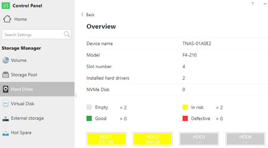Click the magnifier search icon
This screenshot has height=148, width=268.
(x=67, y=34)
